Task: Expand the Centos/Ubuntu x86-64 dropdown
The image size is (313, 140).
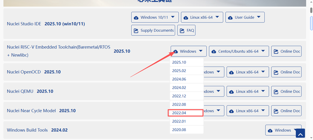Action: (239, 51)
